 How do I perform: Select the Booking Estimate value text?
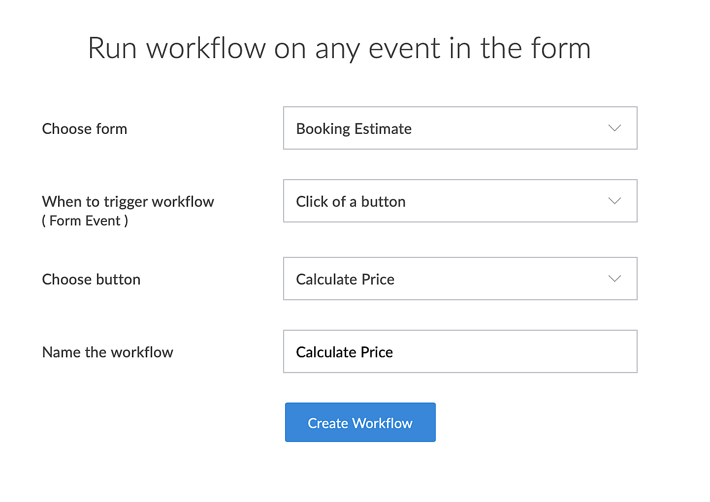click(354, 129)
